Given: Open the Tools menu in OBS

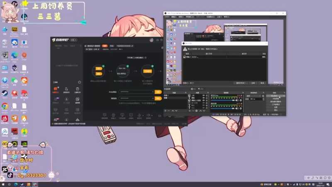Looking at the screenshot, I should click(219, 17).
